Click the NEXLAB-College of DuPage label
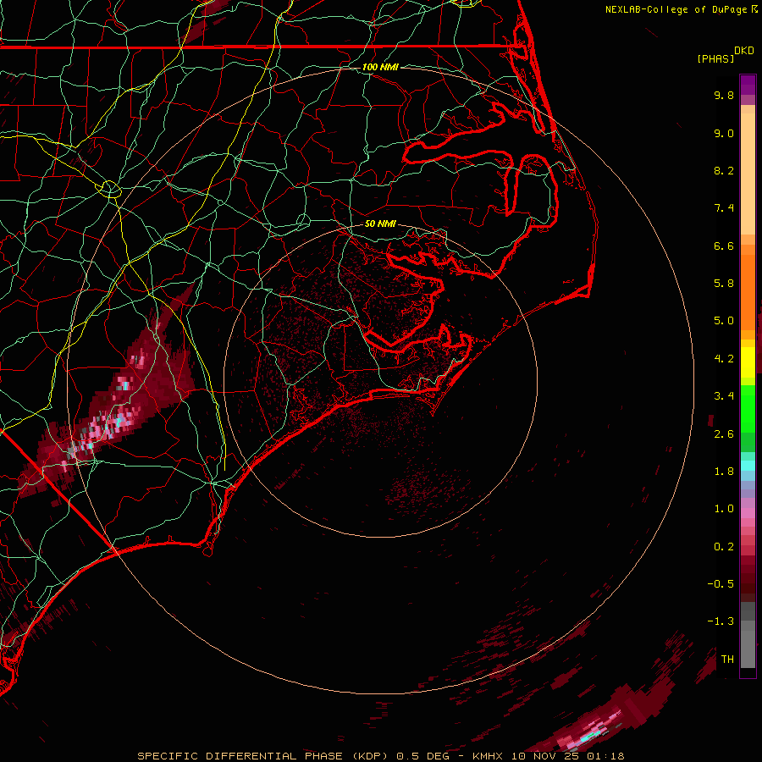This screenshot has width=762, height=762. click(676, 9)
